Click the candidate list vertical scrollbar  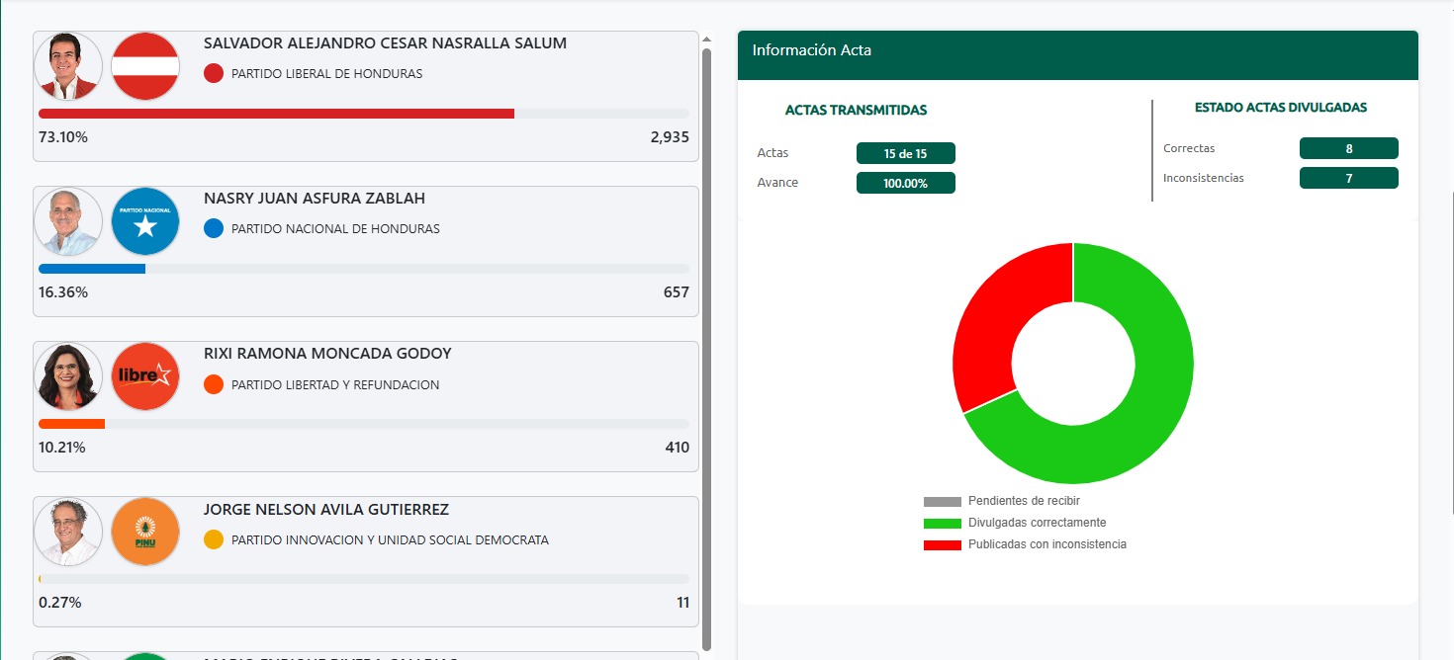[706, 349]
